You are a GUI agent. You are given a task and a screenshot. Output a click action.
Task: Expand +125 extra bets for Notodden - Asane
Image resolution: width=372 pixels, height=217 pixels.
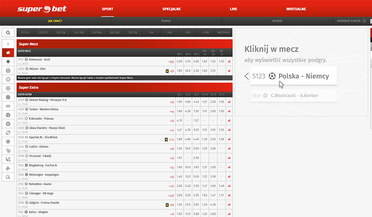[x=171, y=186]
